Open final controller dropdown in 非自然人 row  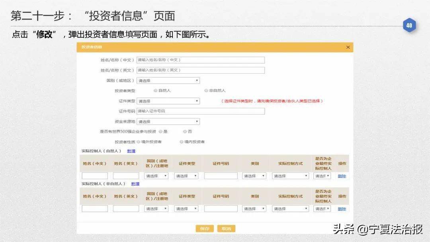[x=322, y=209]
